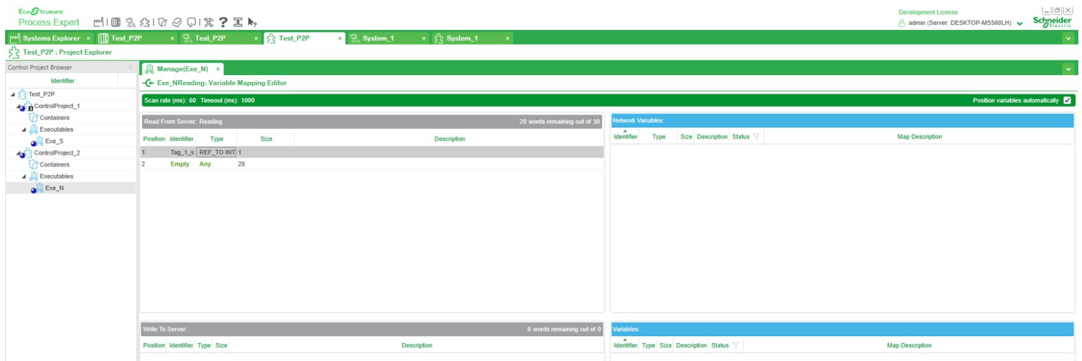Click the size value 28 cell
Screen dimensions: 1082x361
pos(242,164)
